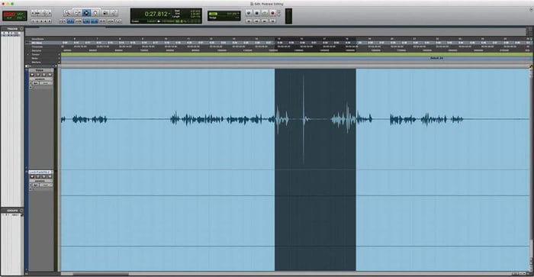Click the add tempo change plus button
Screen dimensions: 534x277
point(60,54)
